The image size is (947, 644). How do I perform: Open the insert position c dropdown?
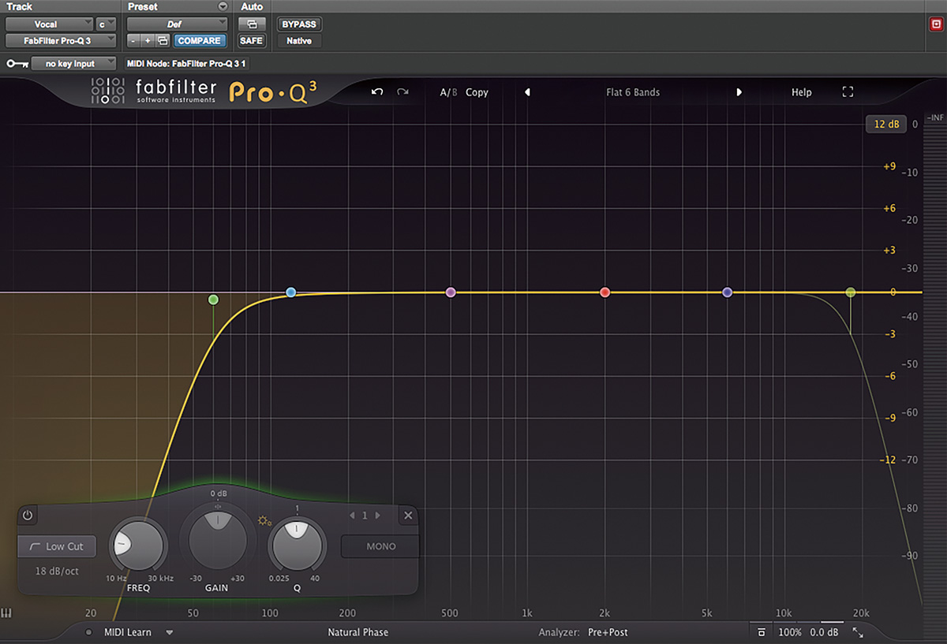coord(106,24)
